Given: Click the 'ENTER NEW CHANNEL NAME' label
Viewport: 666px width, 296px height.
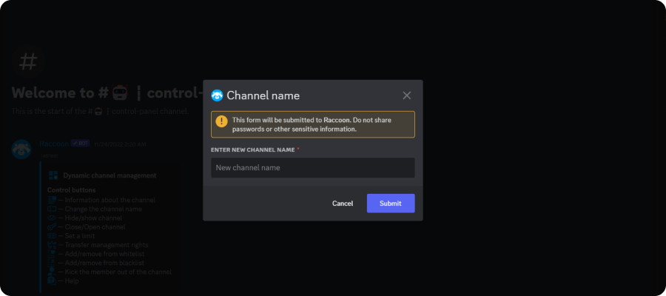Looking at the screenshot, I should (x=253, y=150).
